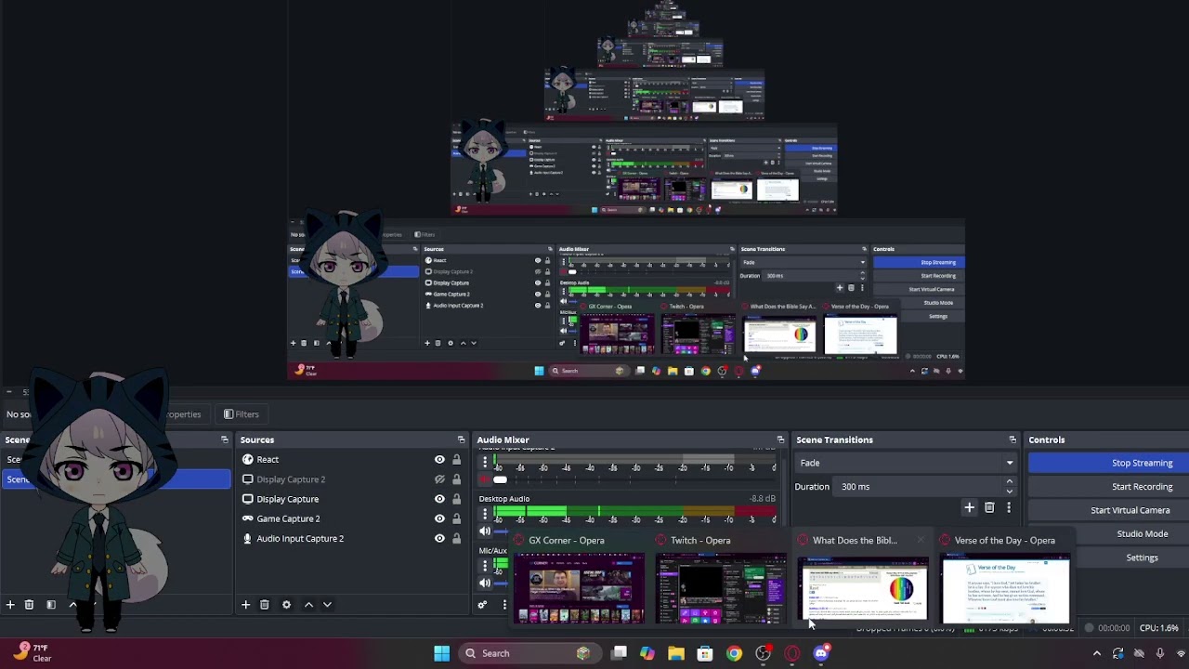Move source up with arrow in Sources toolbar
Screen dimensions: 1189x669
tap(308, 605)
